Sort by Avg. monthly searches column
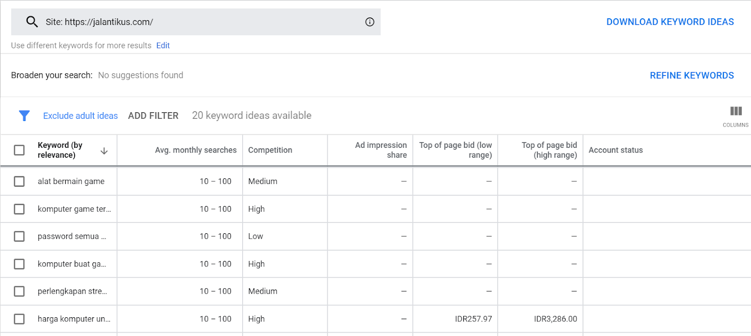 196,150
